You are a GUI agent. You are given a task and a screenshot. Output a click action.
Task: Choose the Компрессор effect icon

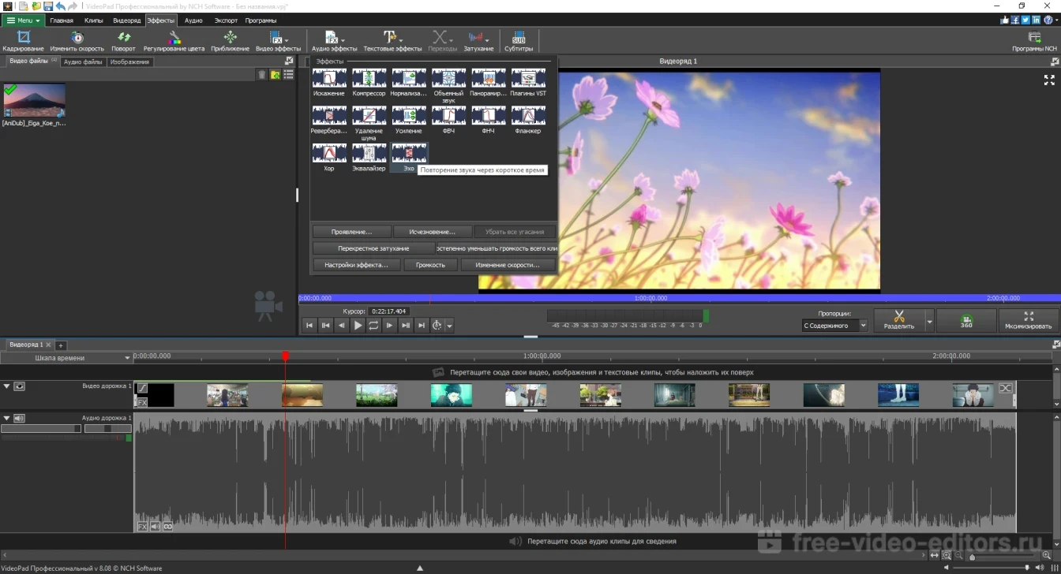point(369,78)
